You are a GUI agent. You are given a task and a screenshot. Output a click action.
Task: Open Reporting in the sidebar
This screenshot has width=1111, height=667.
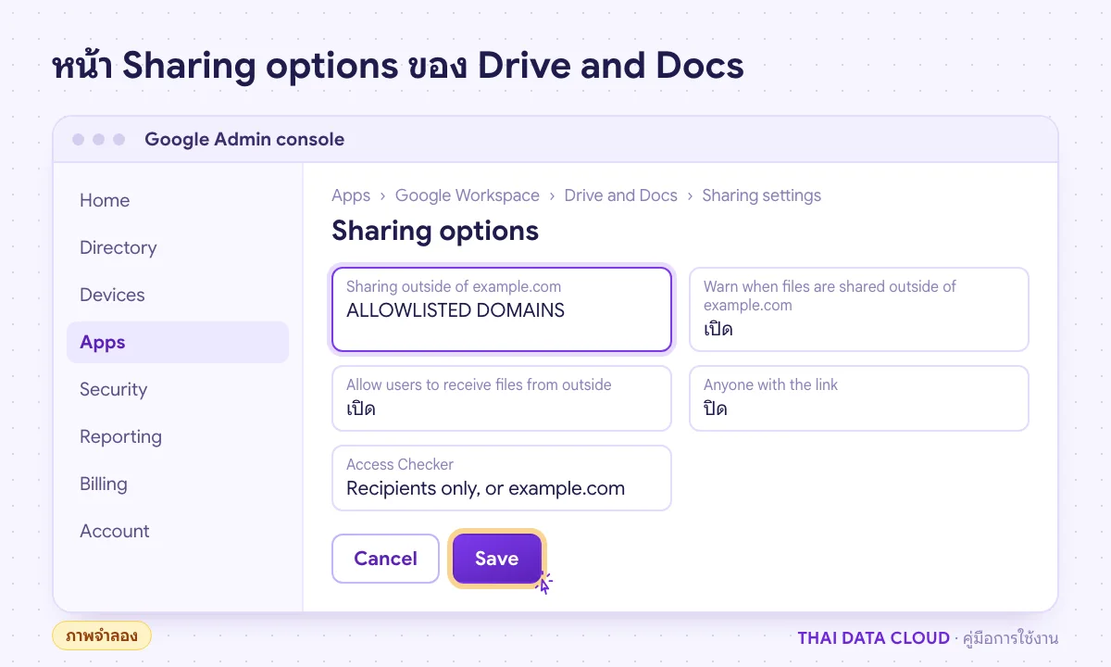coord(177,436)
